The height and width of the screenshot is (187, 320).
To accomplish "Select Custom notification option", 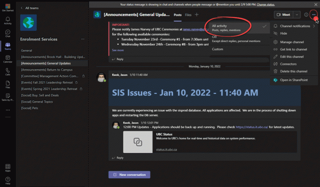I will pyautogui.click(x=239, y=49).
